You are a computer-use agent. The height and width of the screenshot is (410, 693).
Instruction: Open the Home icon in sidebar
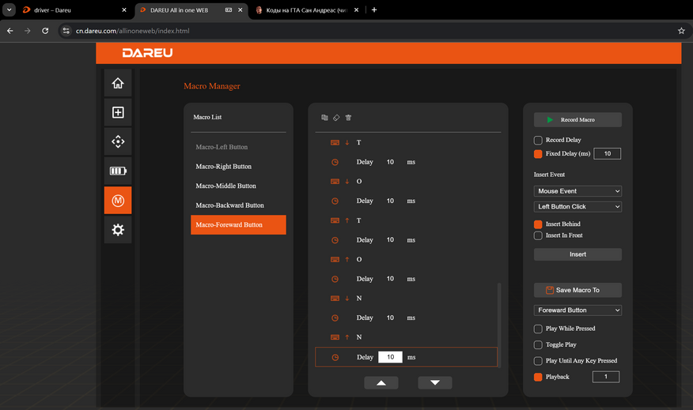tap(118, 83)
